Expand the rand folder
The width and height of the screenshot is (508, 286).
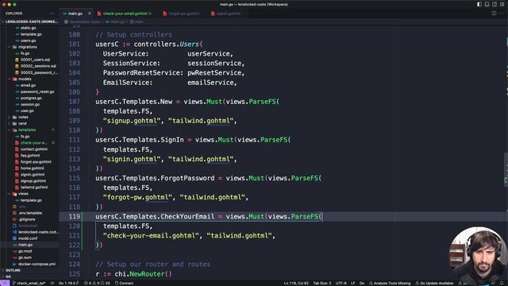(x=22, y=124)
